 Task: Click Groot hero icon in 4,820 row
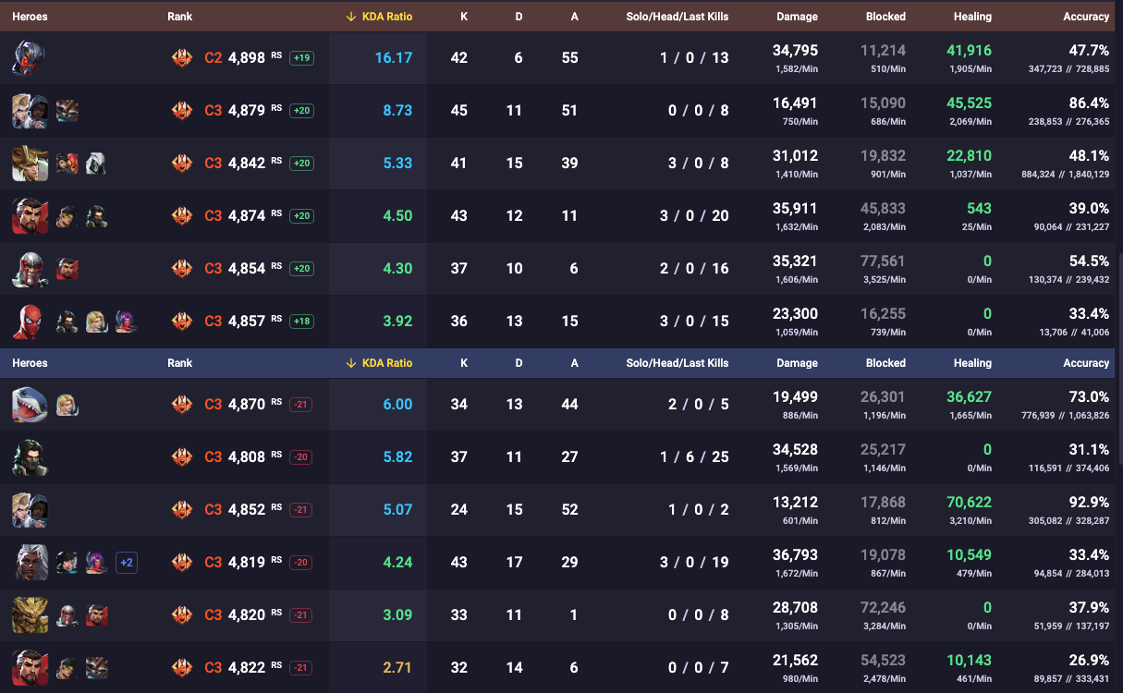(30, 615)
